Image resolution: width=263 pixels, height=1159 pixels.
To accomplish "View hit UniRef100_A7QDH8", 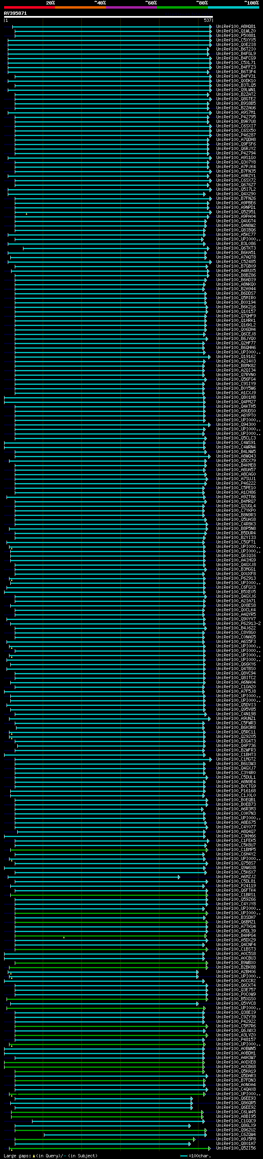I will (236, 139).
